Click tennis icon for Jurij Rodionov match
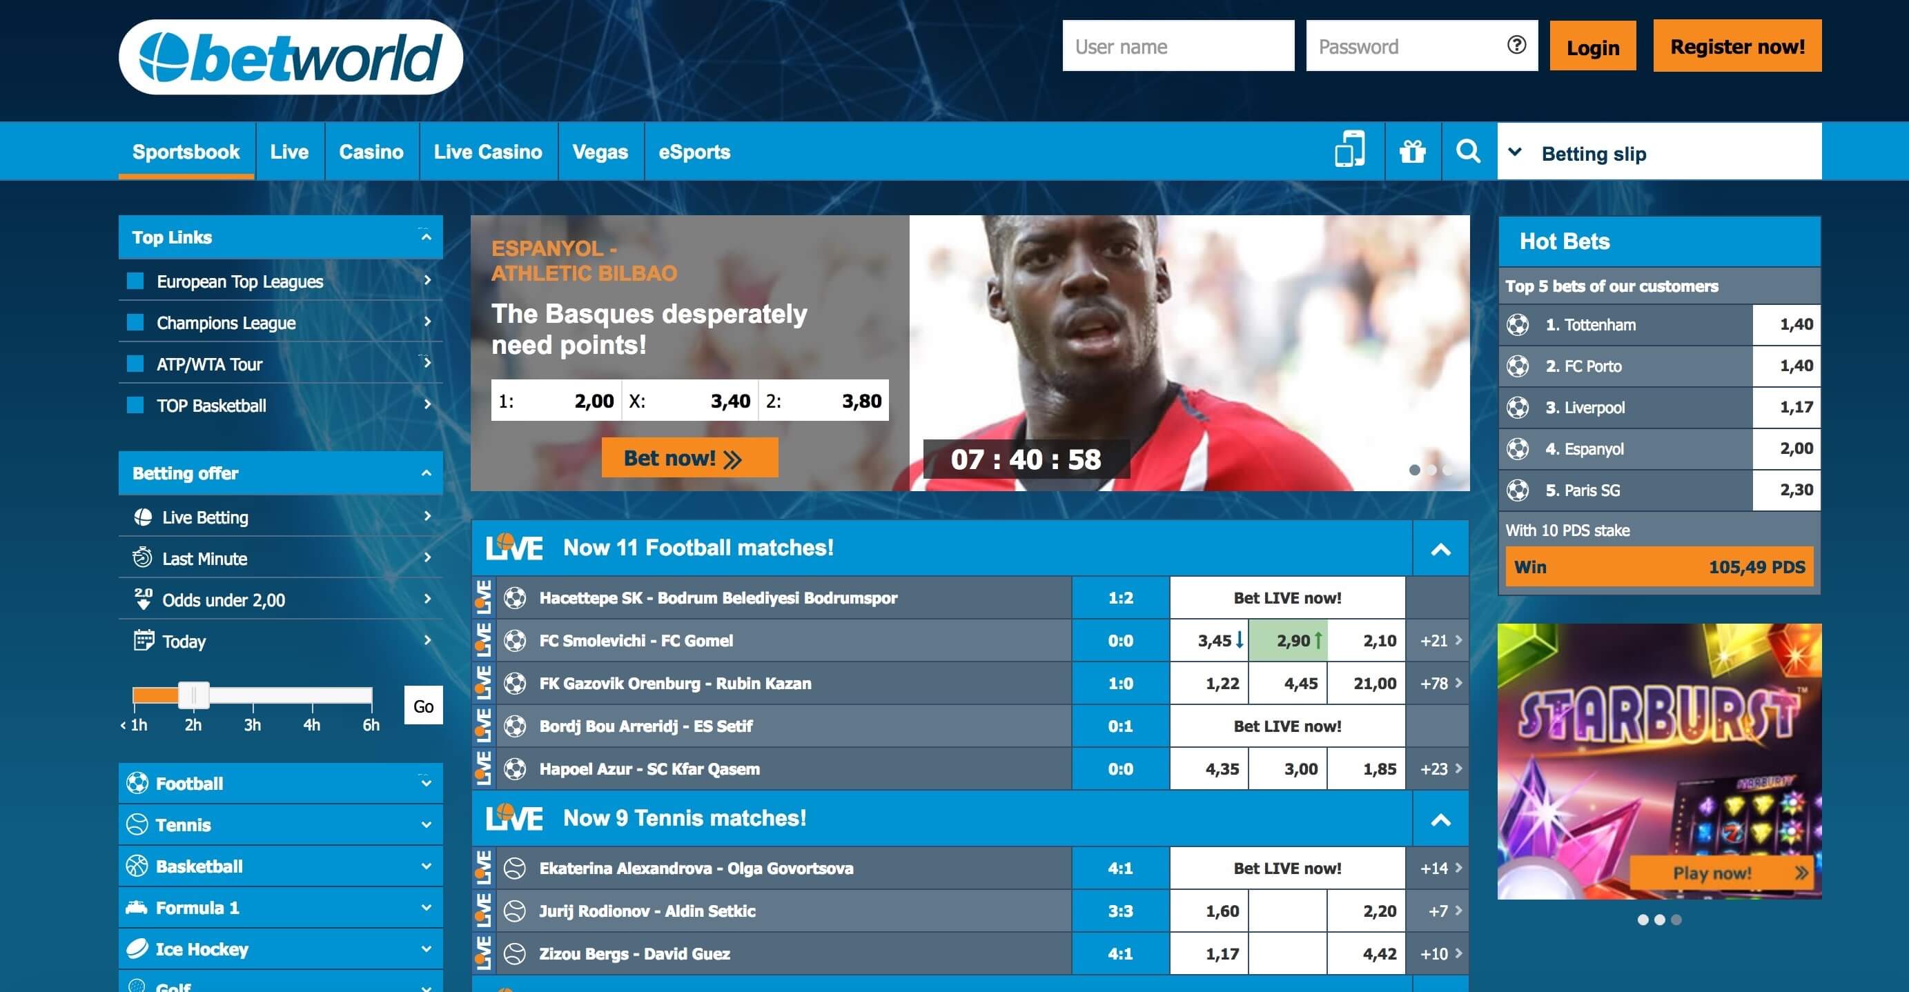Viewport: 1909px width, 992px height. (515, 911)
